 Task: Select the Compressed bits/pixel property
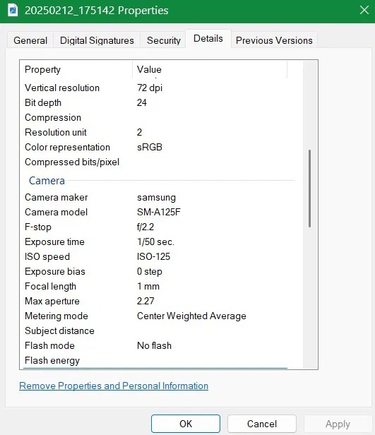pyautogui.click(x=72, y=162)
